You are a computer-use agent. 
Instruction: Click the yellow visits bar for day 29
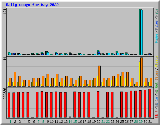point(140,74)
